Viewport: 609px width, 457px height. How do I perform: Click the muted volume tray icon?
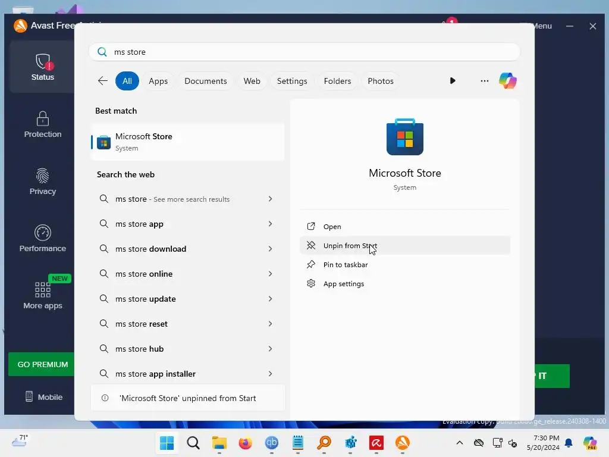[x=513, y=443]
